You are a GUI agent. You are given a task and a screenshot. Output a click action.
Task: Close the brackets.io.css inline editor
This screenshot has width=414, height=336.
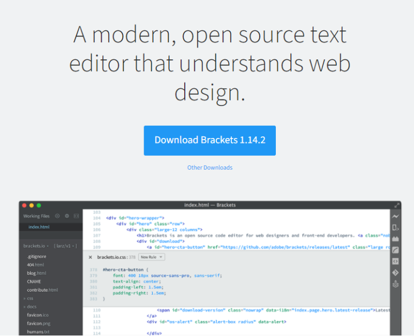tap(91, 257)
